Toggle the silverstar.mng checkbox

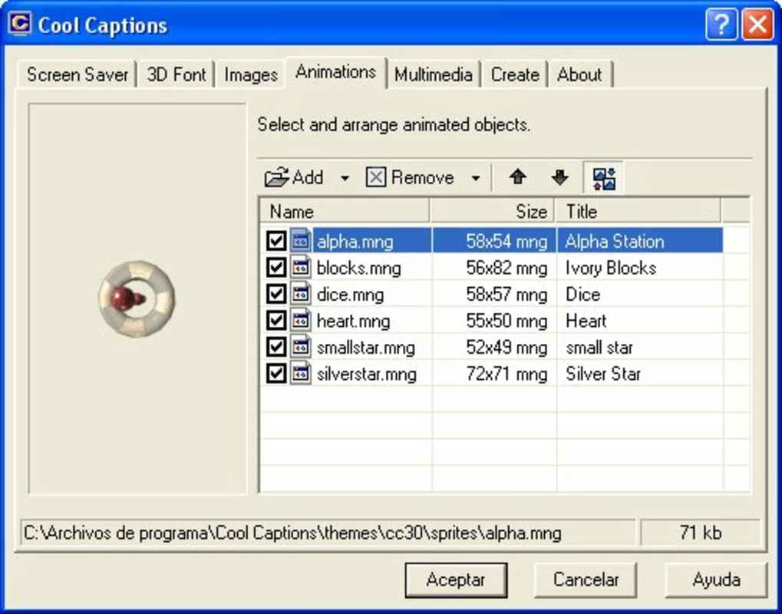pos(276,373)
